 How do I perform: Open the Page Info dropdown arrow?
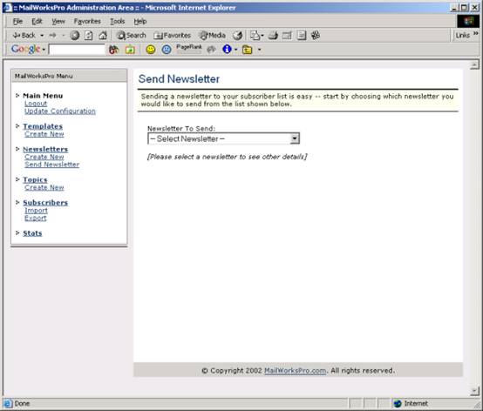236,50
